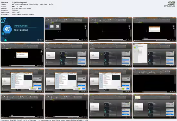Image resolution: width=177 pixels, height=121 pixels.
Task: Select the thumbnail timestamped 00:00:20
Action: pos(22,55)
